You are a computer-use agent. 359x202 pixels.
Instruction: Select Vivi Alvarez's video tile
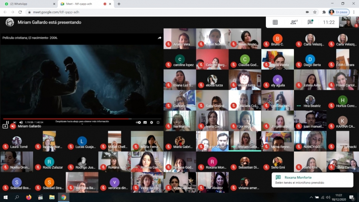[212, 182]
